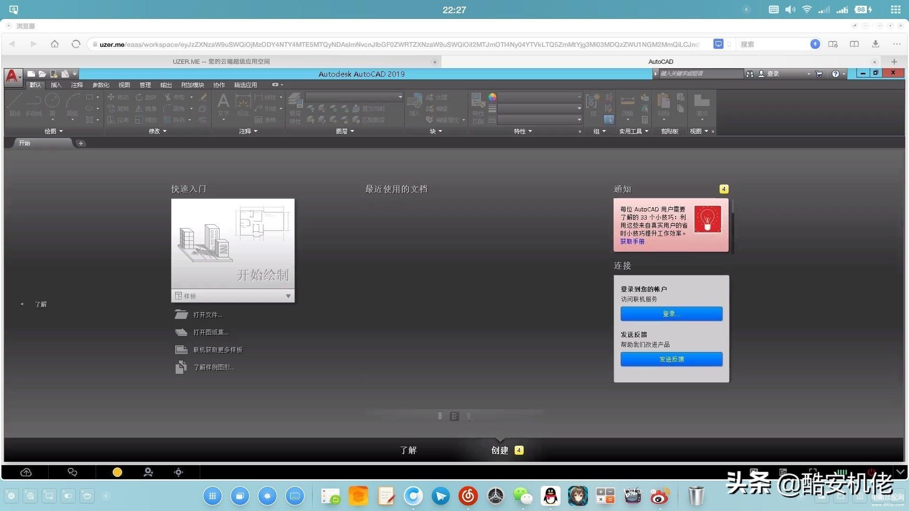The width and height of the screenshot is (909, 511).
Task: Click the Scale (缩放) tool
Action: click(146, 120)
